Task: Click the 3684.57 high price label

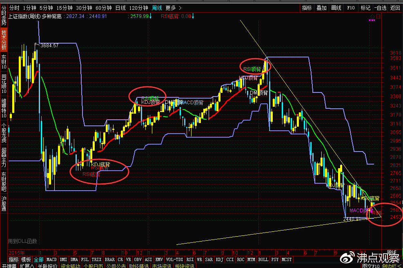Action: 49,46
